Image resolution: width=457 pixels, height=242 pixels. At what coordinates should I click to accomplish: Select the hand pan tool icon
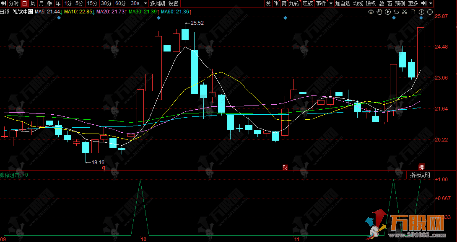point(380,12)
